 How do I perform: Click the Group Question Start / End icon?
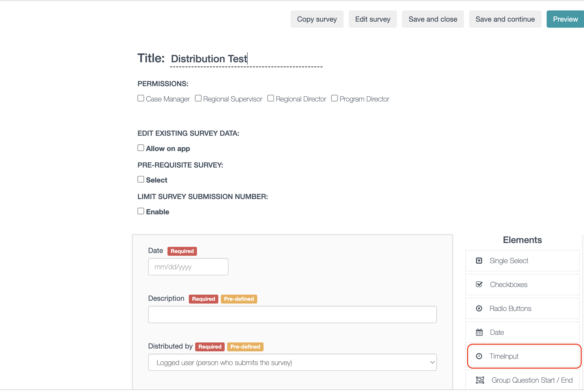(480, 380)
